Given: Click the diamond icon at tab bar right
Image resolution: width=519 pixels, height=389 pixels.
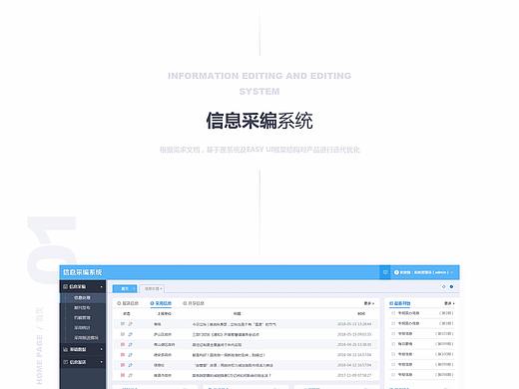Looking at the screenshot, I should (443, 286).
